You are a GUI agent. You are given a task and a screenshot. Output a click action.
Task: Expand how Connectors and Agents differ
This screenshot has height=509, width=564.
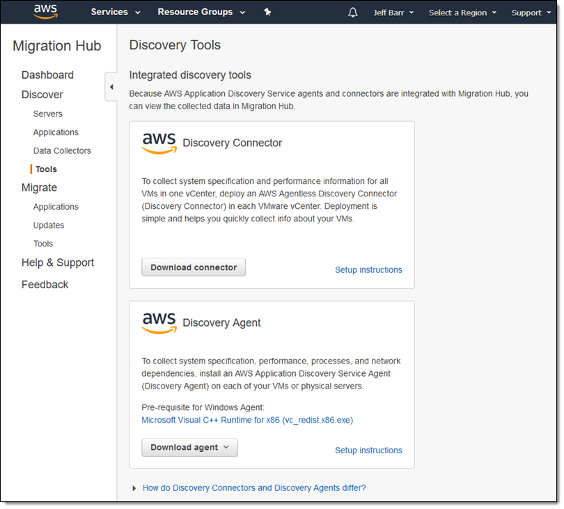pos(253,488)
